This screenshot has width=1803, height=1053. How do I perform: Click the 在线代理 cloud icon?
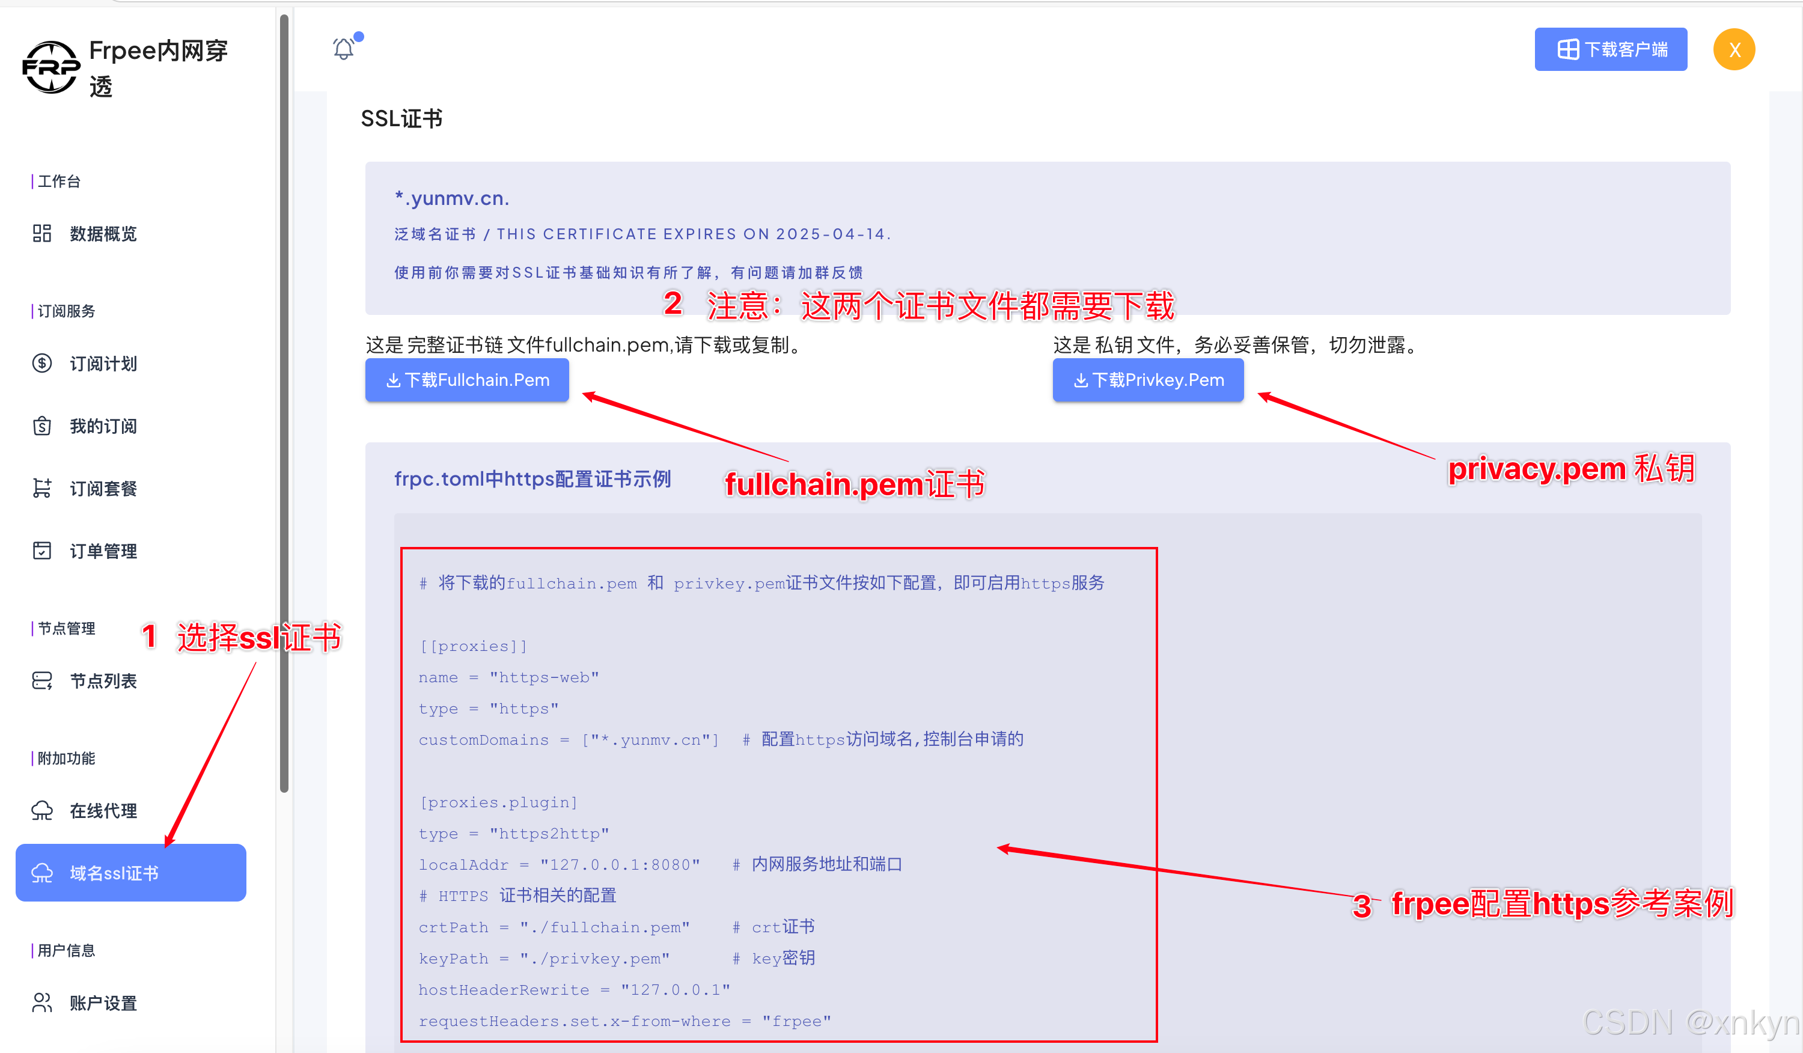pyautogui.click(x=42, y=811)
